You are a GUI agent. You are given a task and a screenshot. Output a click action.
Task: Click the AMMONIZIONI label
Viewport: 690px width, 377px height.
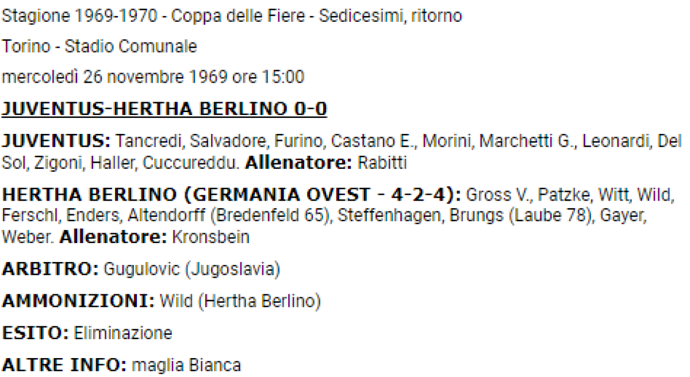[78, 301]
